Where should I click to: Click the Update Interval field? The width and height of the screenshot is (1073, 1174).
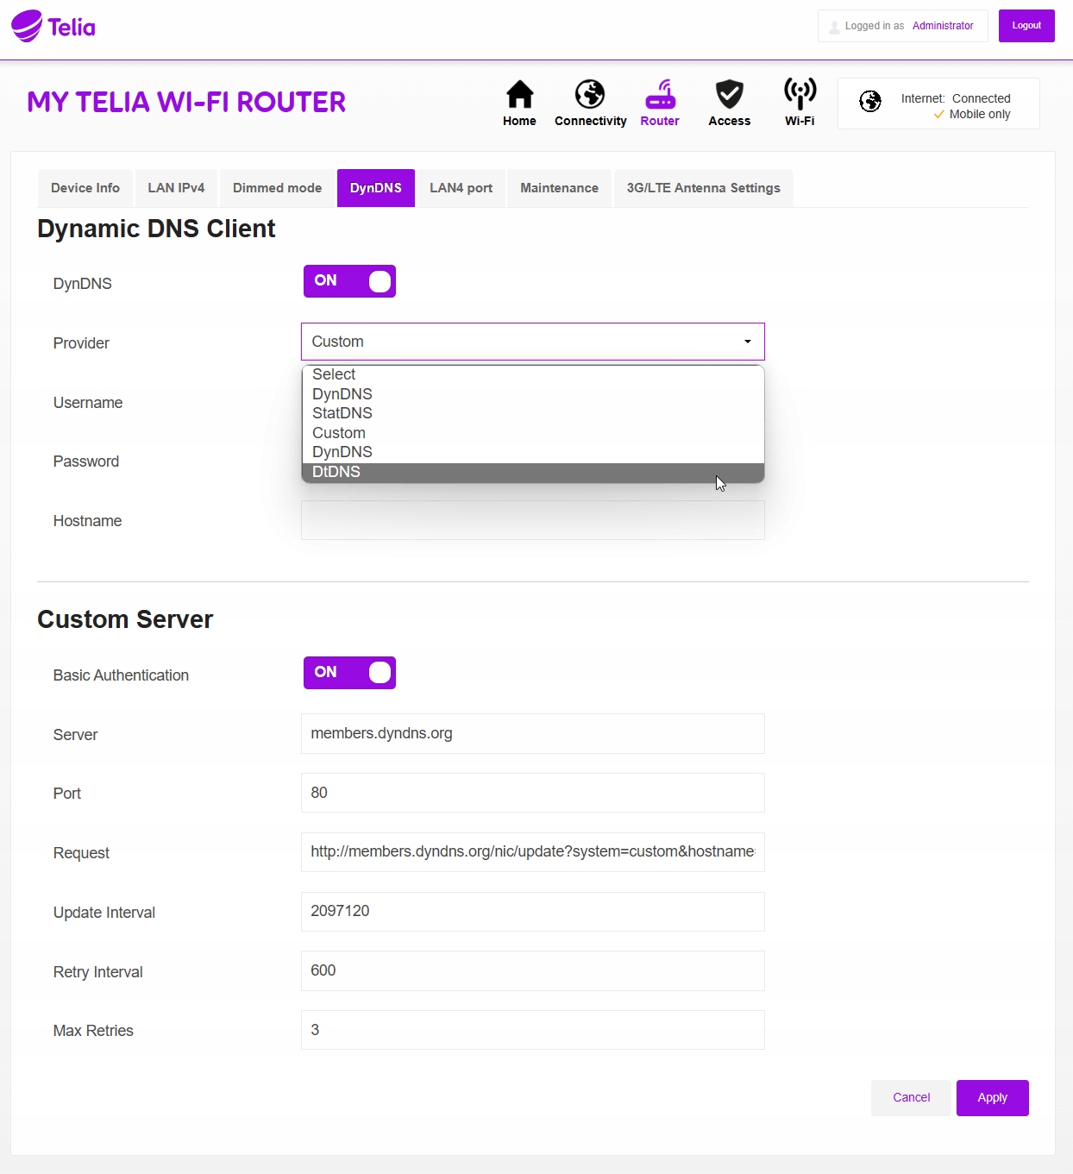click(533, 912)
